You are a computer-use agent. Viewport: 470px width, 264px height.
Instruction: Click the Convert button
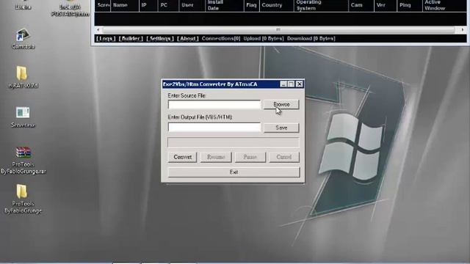pos(183,157)
